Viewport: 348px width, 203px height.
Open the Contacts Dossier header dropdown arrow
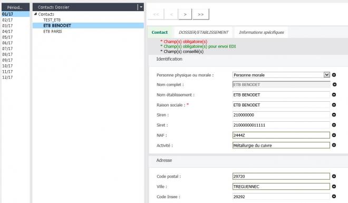click(141, 7)
